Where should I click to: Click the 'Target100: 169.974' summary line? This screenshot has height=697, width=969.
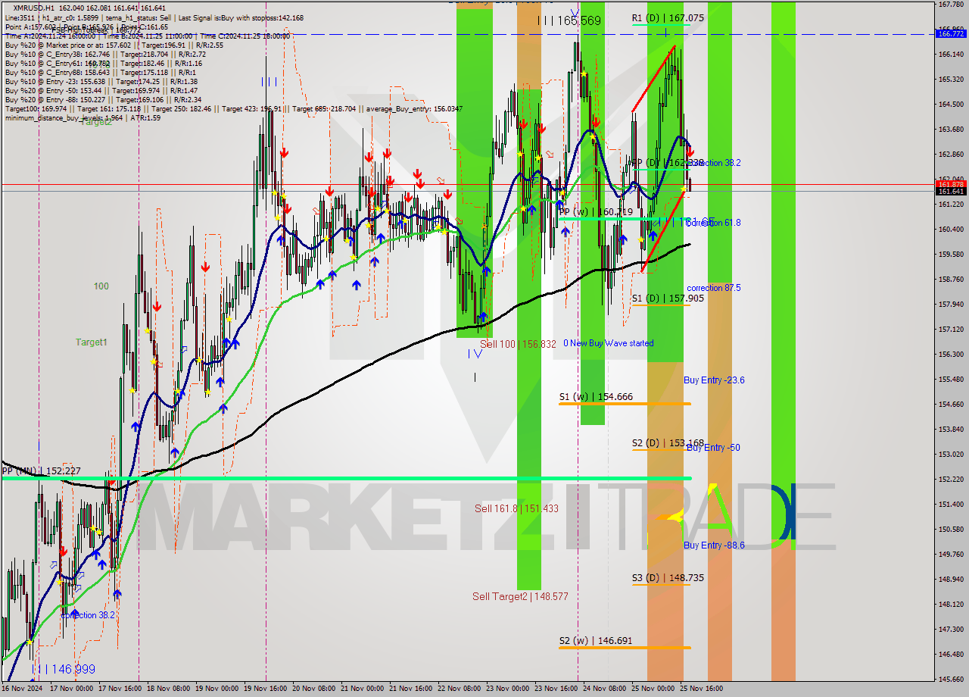pyautogui.click(x=234, y=108)
